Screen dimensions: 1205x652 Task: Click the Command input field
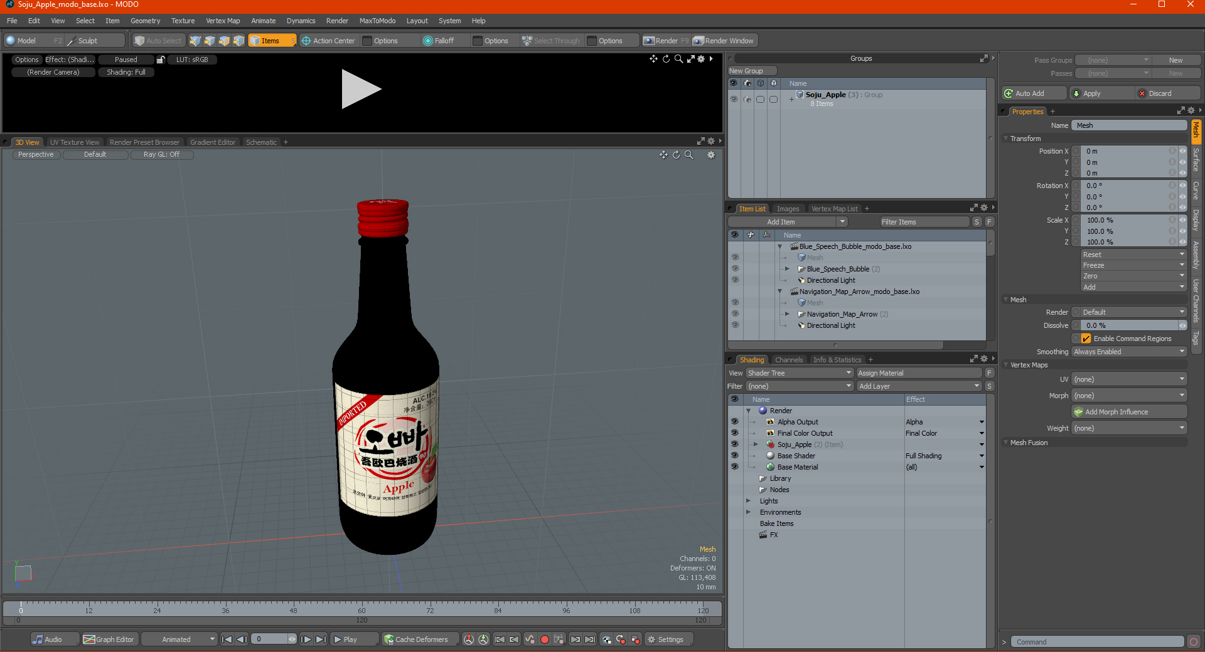tap(1097, 642)
